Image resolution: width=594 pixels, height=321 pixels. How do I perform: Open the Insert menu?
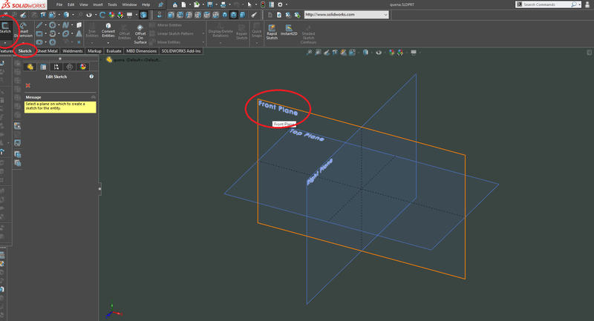click(98, 4)
